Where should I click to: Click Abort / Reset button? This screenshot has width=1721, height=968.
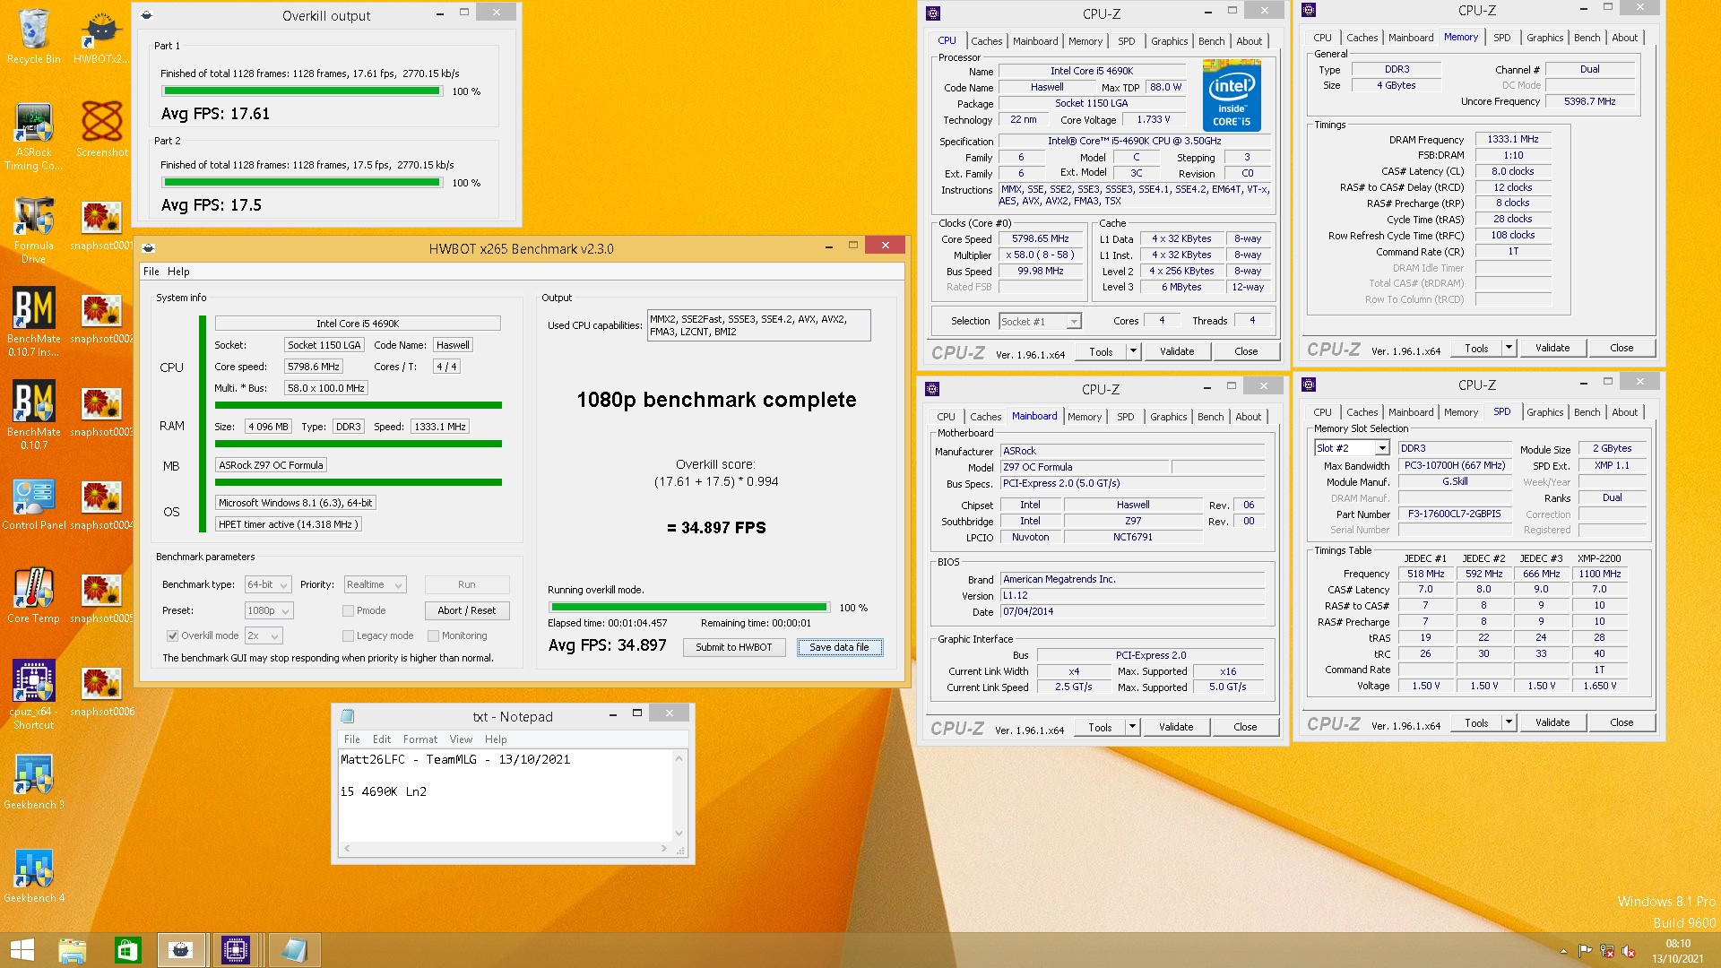click(x=467, y=610)
